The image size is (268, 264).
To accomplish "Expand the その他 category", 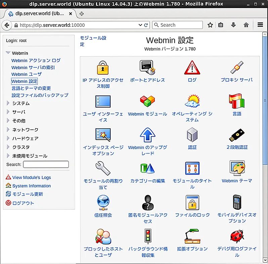I will point(8,121).
